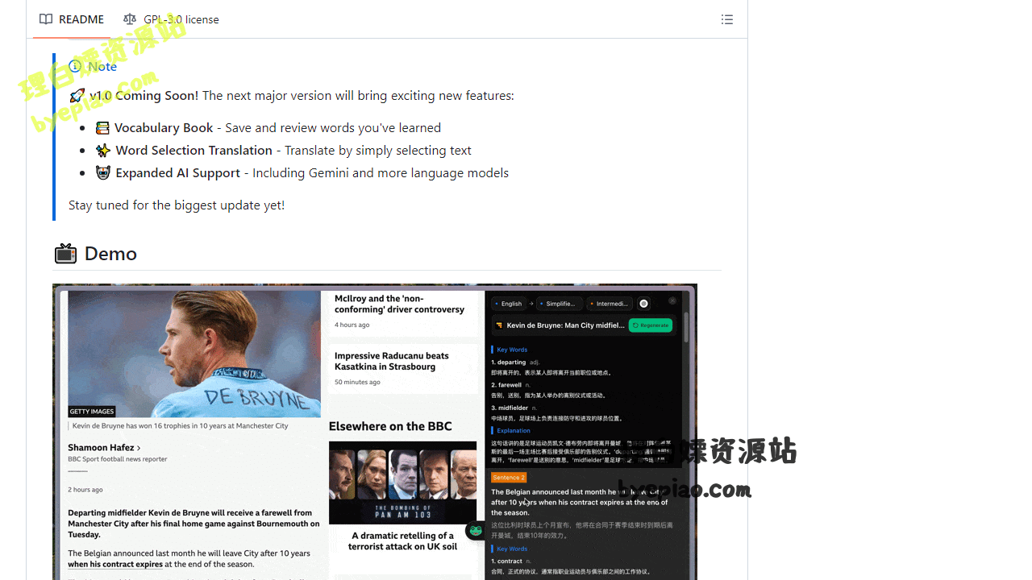Viewport: 1032px width, 580px height.
Task: Click the orange Sentence 2 label
Action: (508, 478)
